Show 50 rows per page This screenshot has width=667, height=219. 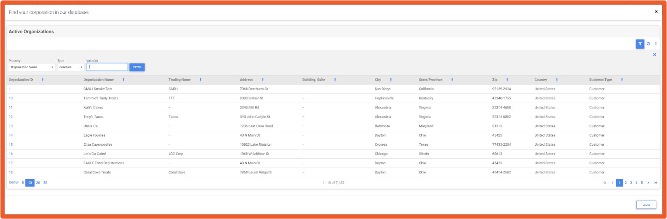pos(45,183)
